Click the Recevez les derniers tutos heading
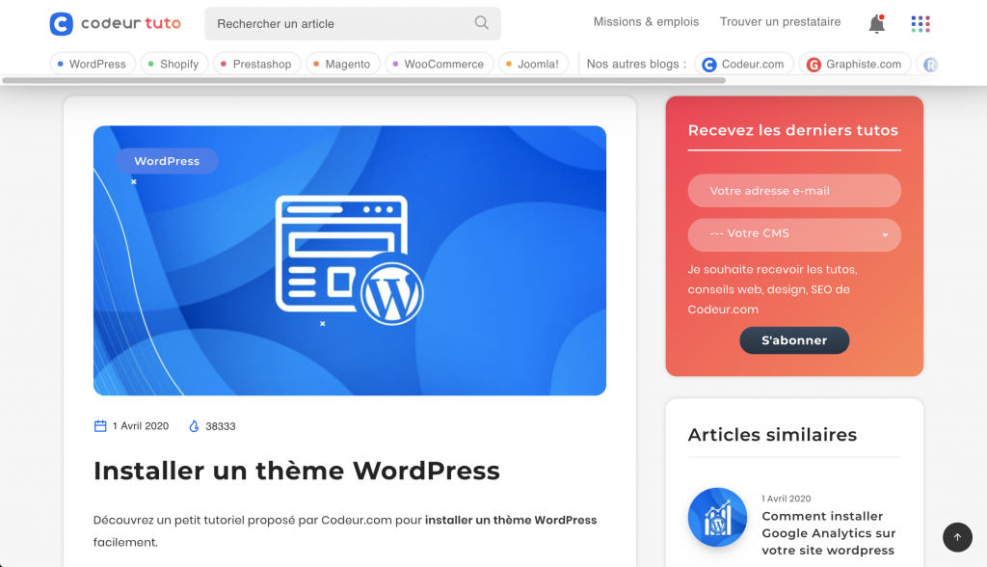The image size is (987, 567). [792, 130]
